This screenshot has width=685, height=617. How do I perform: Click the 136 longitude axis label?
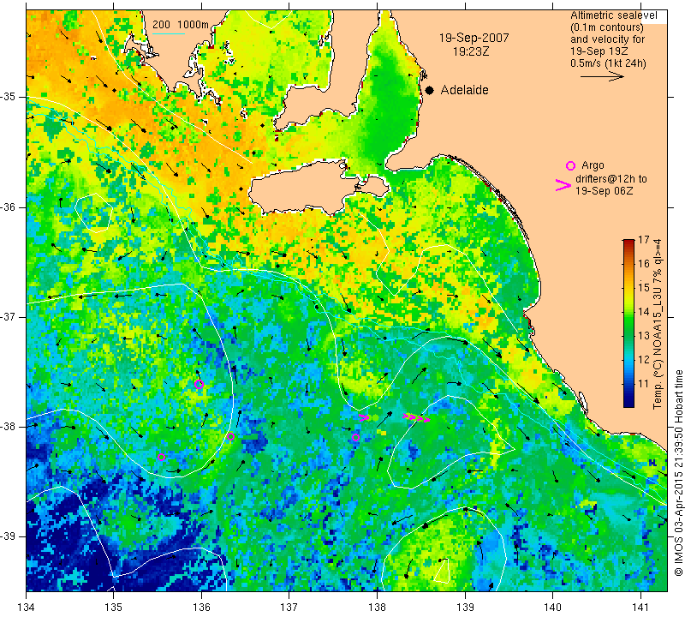pyautogui.click(x=201, y=607)
